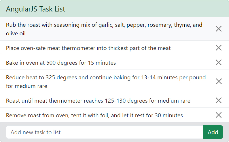The width and height of the screenshot is (229, 142).
Task: Remove the 'Bake in oven at 500 degrees' task
Action: pos(219,62)
